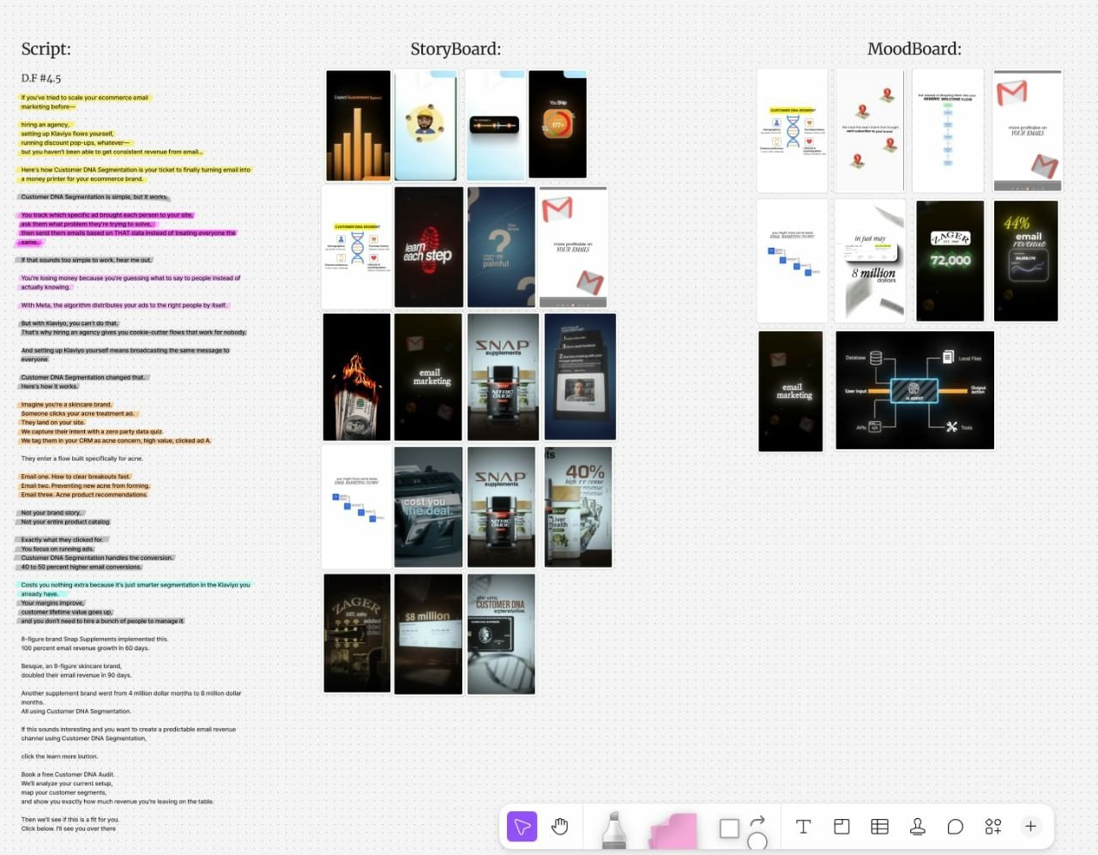1098x855 pixels.
Task: Select the 'email marketing' image in StoryBoard
Action: (428, 377)
